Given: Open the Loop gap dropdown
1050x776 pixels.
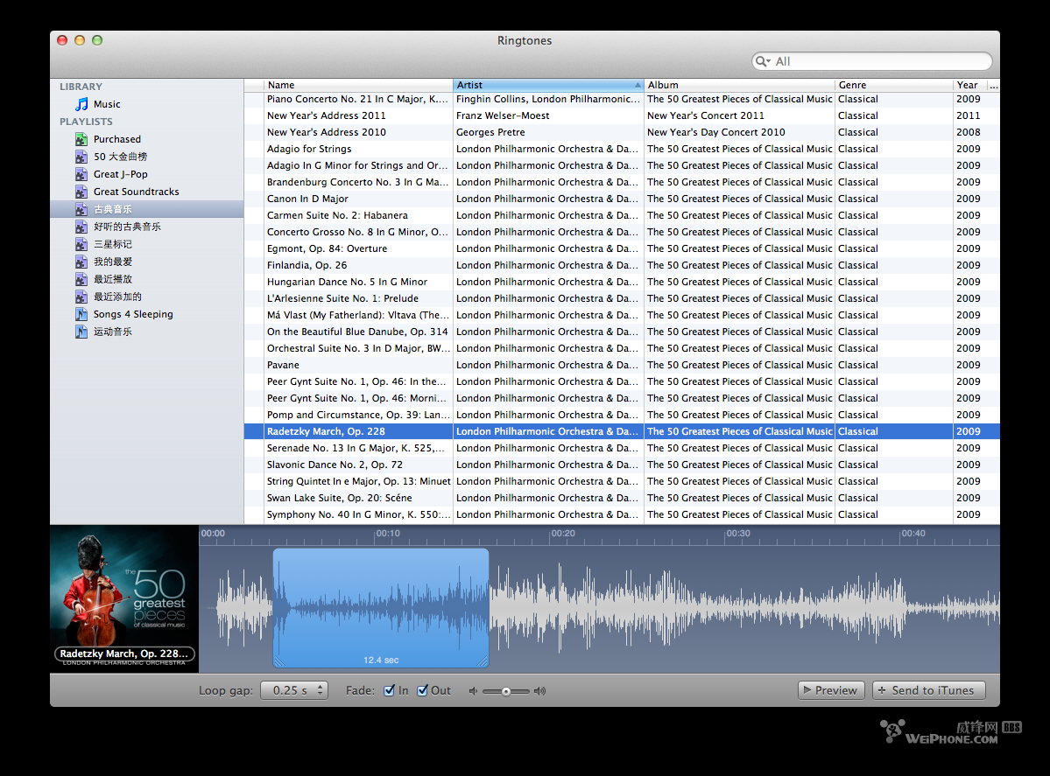Looking at the screenshot, I should (x=293, y=690).
